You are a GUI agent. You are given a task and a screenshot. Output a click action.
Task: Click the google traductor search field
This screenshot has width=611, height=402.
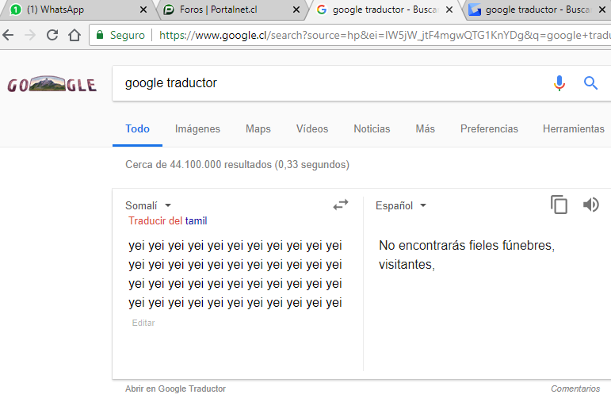(331, 83)
